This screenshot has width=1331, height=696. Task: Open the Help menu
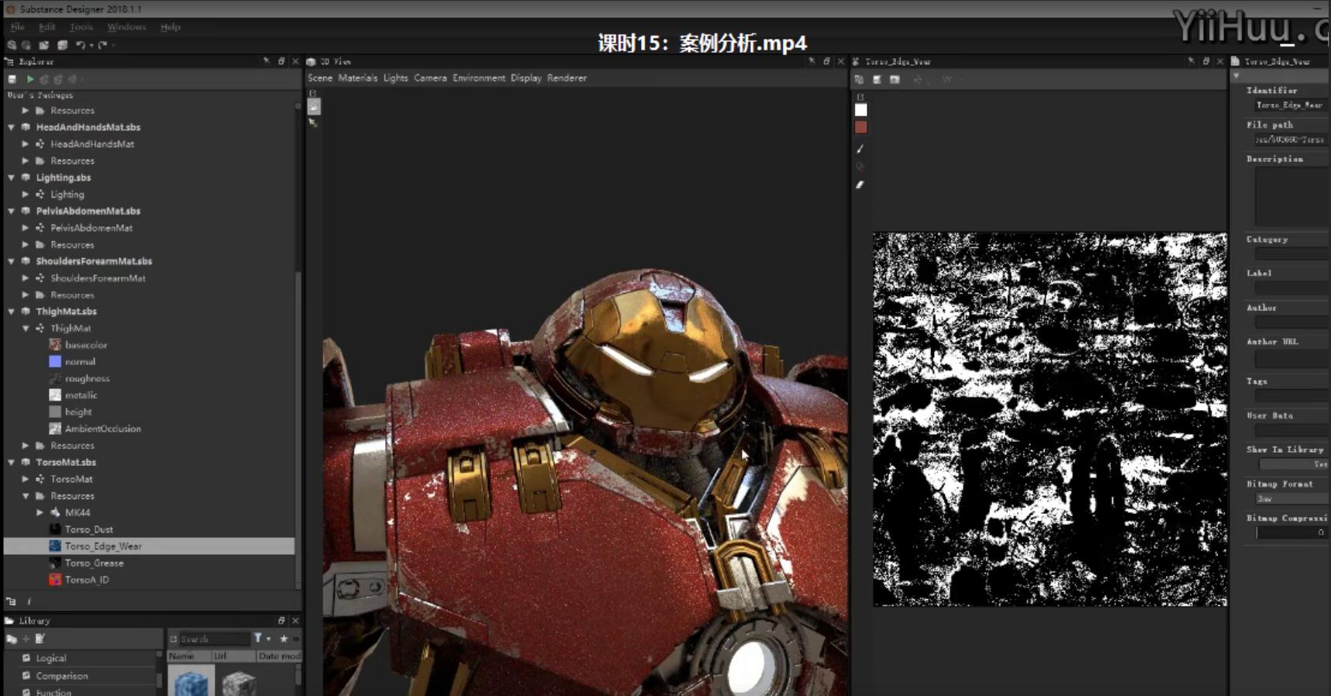pyautogui.click(x=170, y=26)
